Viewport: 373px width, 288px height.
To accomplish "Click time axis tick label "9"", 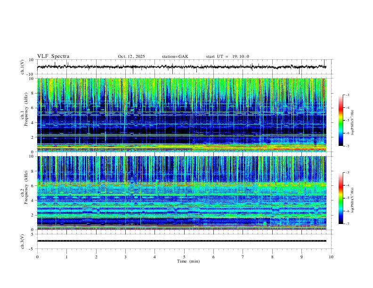I will pyautogui.click(x=301, y=257).
